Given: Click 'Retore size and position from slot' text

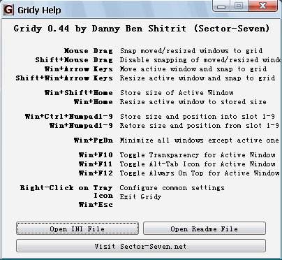Looking at the screenshot, I should [x=200, y=126].
